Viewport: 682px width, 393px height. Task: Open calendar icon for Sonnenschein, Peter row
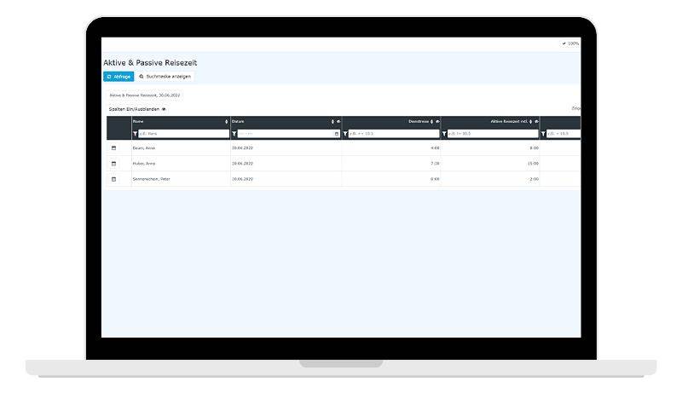click(113, 179)
